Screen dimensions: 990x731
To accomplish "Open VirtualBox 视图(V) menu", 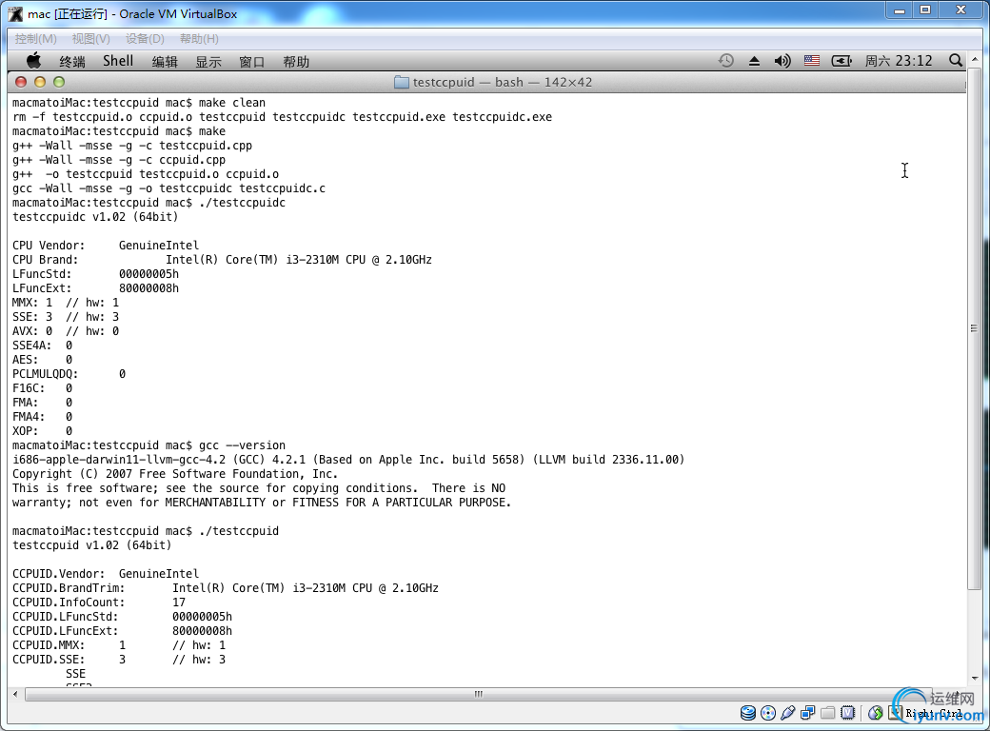I will tap(91, 39).
